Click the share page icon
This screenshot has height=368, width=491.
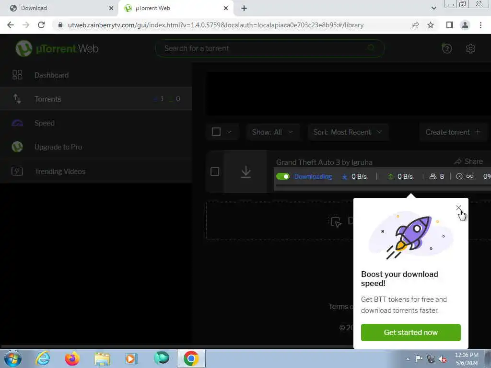coord(415,25)
